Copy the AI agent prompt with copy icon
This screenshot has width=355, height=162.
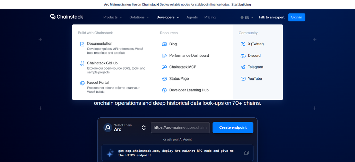coord(246,153)
